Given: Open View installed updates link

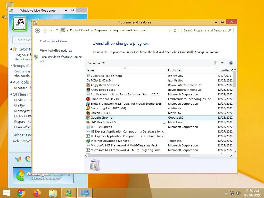Looking at the screenshot, I should 56,51.
